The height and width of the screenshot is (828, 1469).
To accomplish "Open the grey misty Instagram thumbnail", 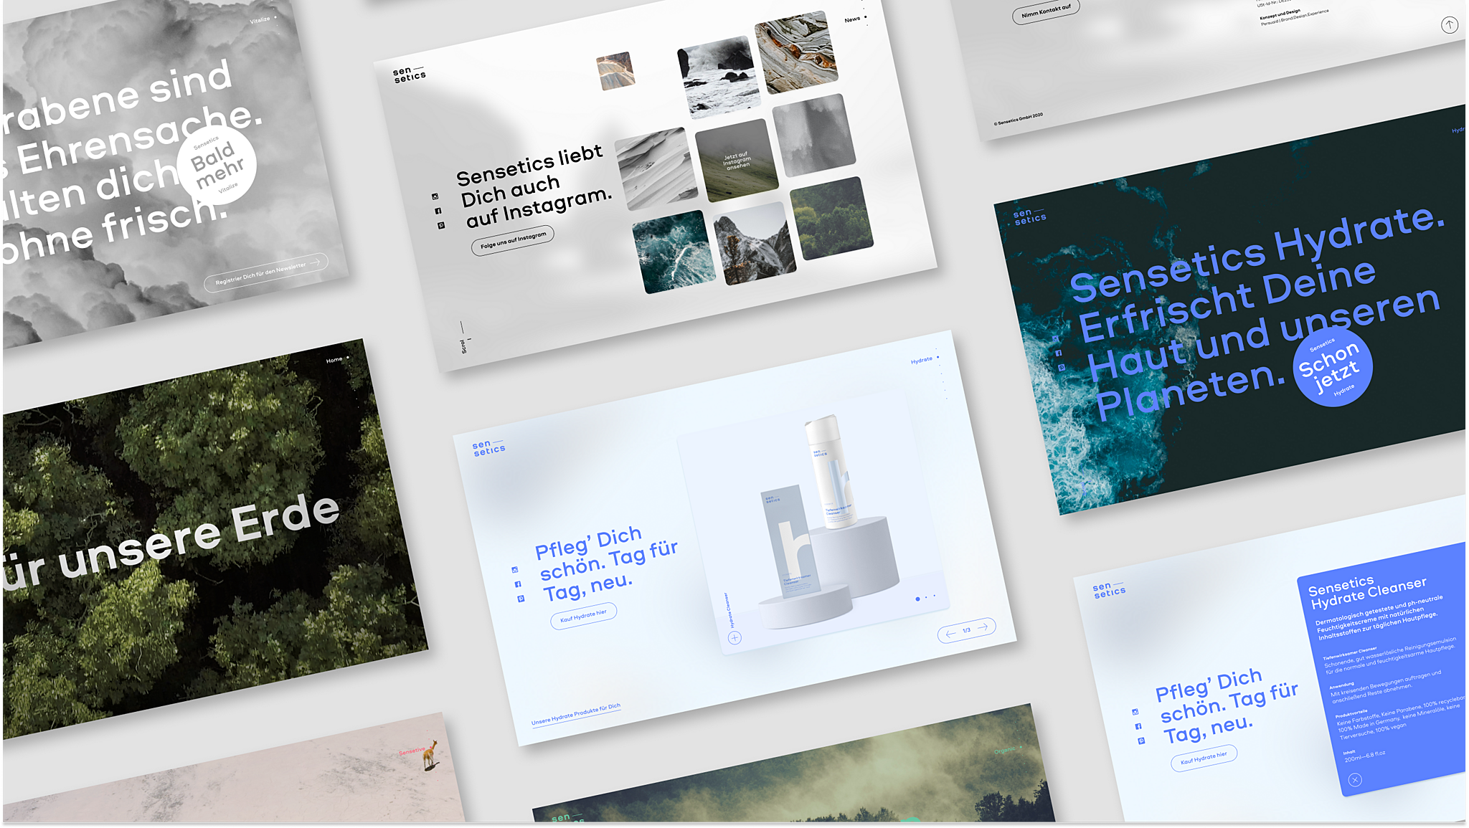I will [x=814, y=135].
